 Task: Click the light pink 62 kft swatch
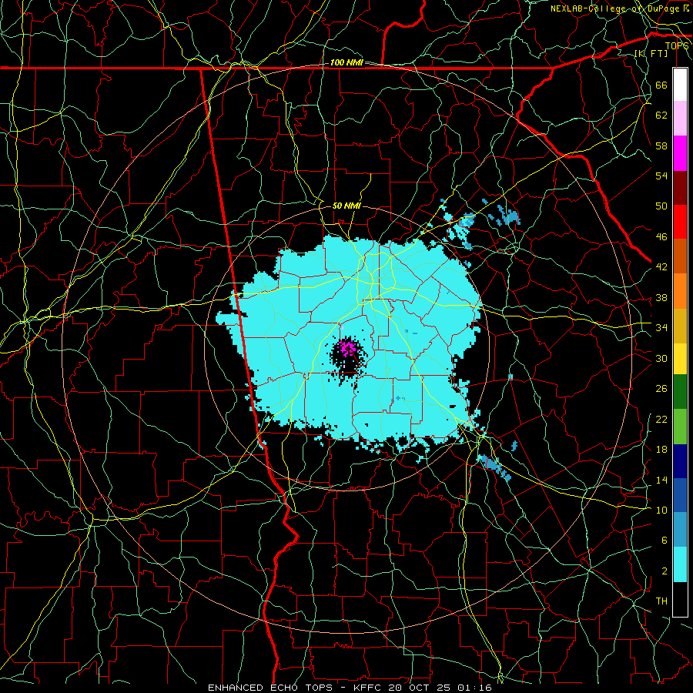(x=680, y=119)
